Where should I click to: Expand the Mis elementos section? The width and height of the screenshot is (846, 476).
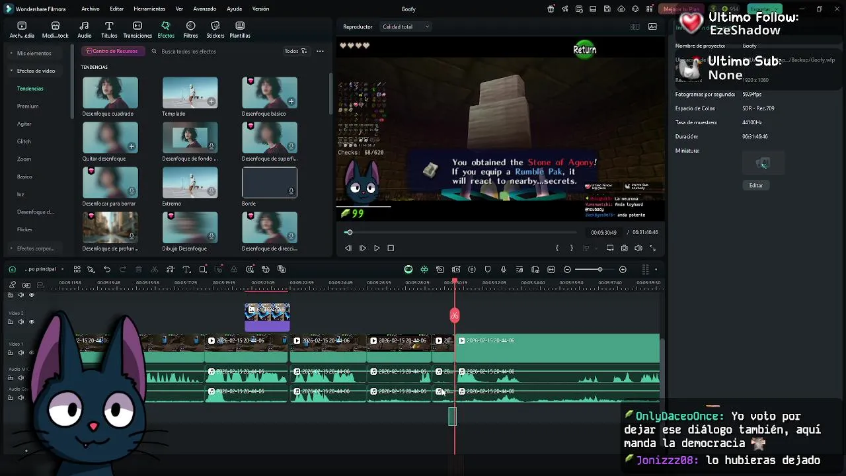pyautogui.click(x=33, y=53)
